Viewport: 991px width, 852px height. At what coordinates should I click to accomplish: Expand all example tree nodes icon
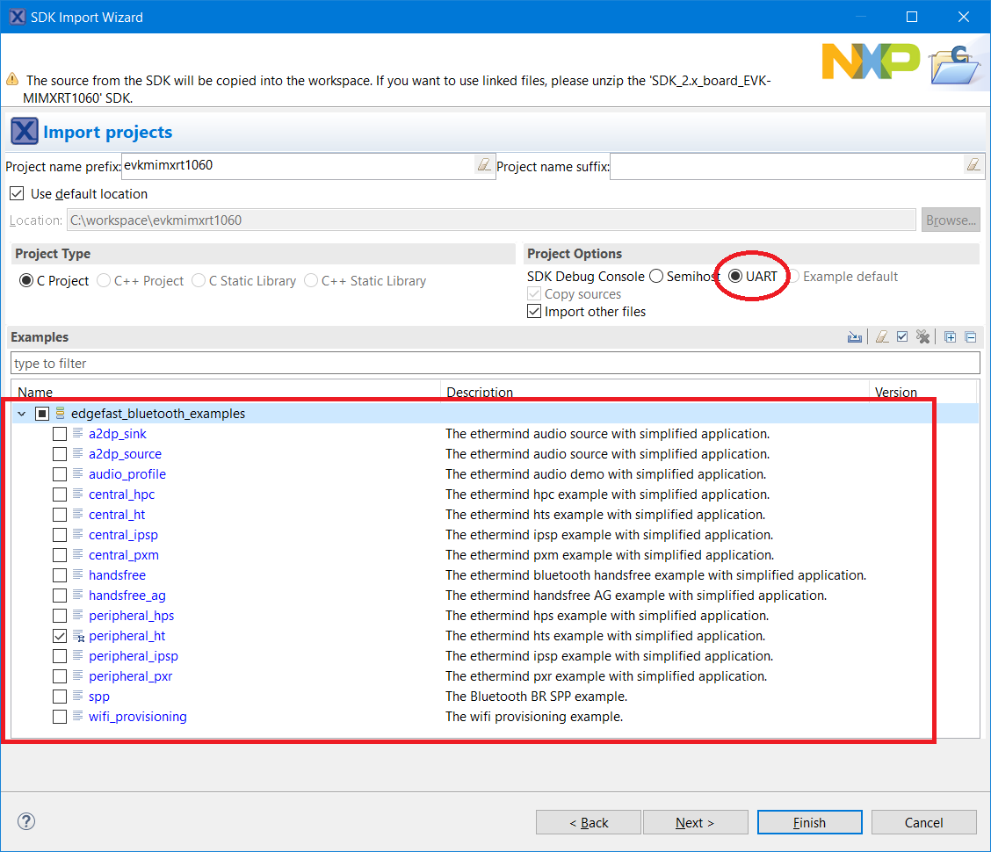point(951,337)
